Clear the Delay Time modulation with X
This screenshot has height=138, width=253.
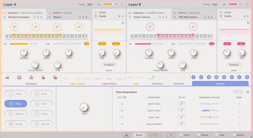pyautogui.click(x=239, y=117)
